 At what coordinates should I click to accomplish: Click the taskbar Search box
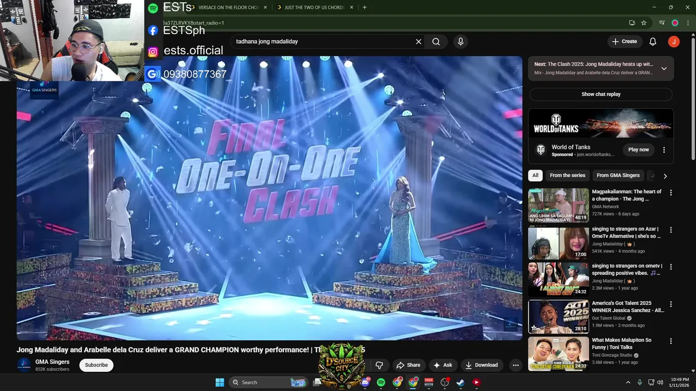[269, 382]
